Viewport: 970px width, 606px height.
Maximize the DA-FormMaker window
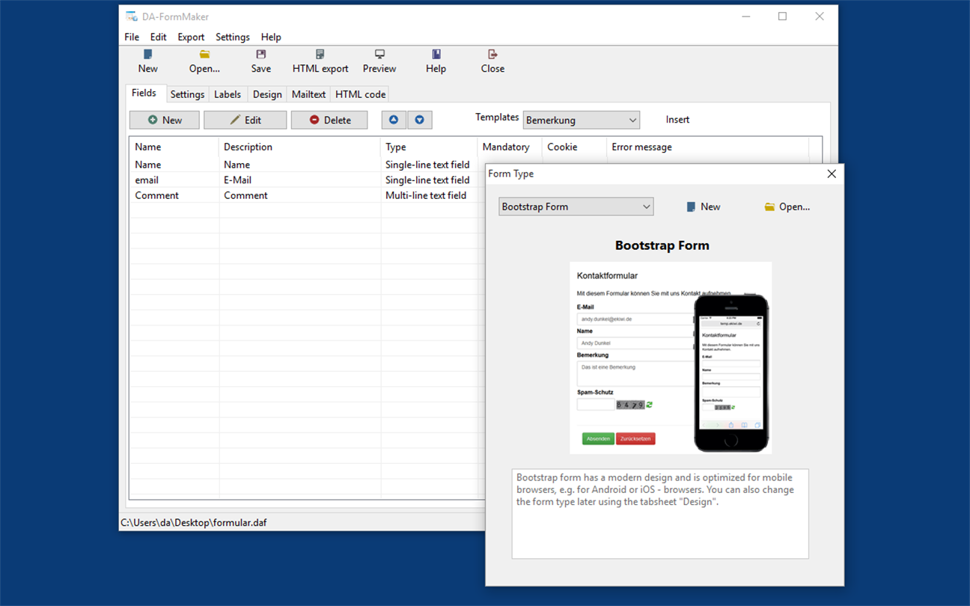(782, 16)
